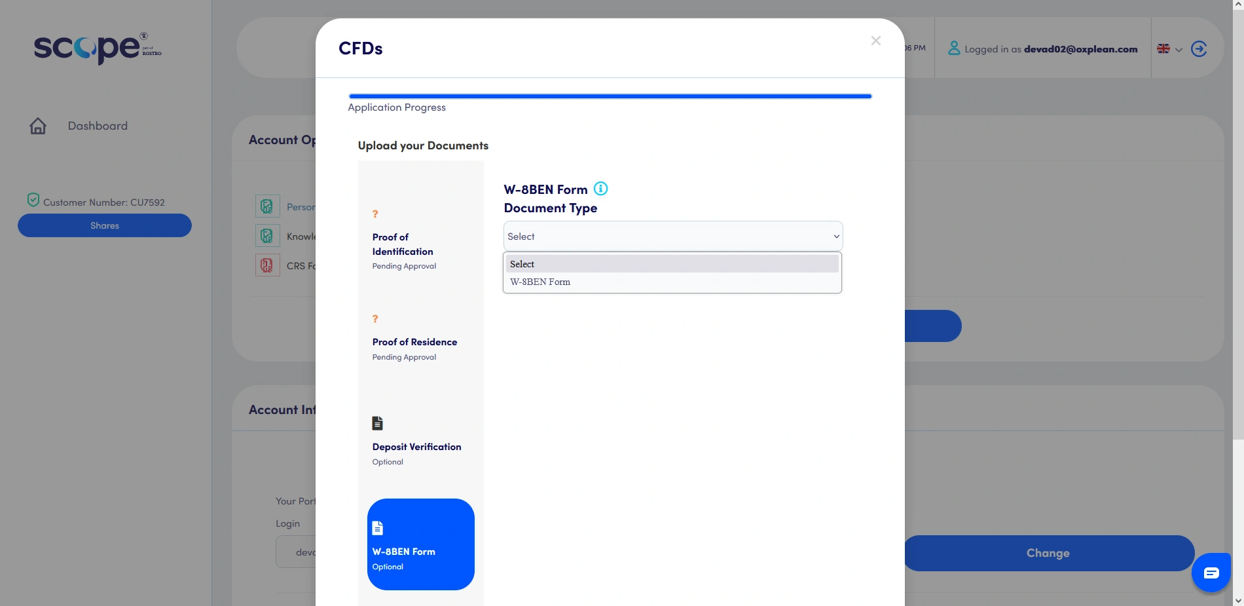The image size is (1244, 606).
Task: Select the Proof of Residence step
Action: pyautogui.click(x=414, y=341)
